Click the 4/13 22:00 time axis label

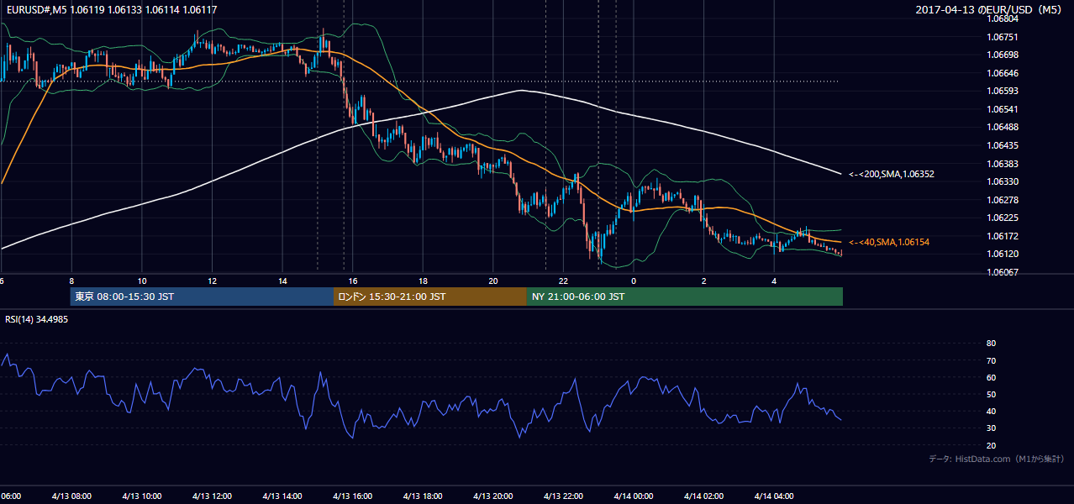pyautogui.click(x=563, y=496)
